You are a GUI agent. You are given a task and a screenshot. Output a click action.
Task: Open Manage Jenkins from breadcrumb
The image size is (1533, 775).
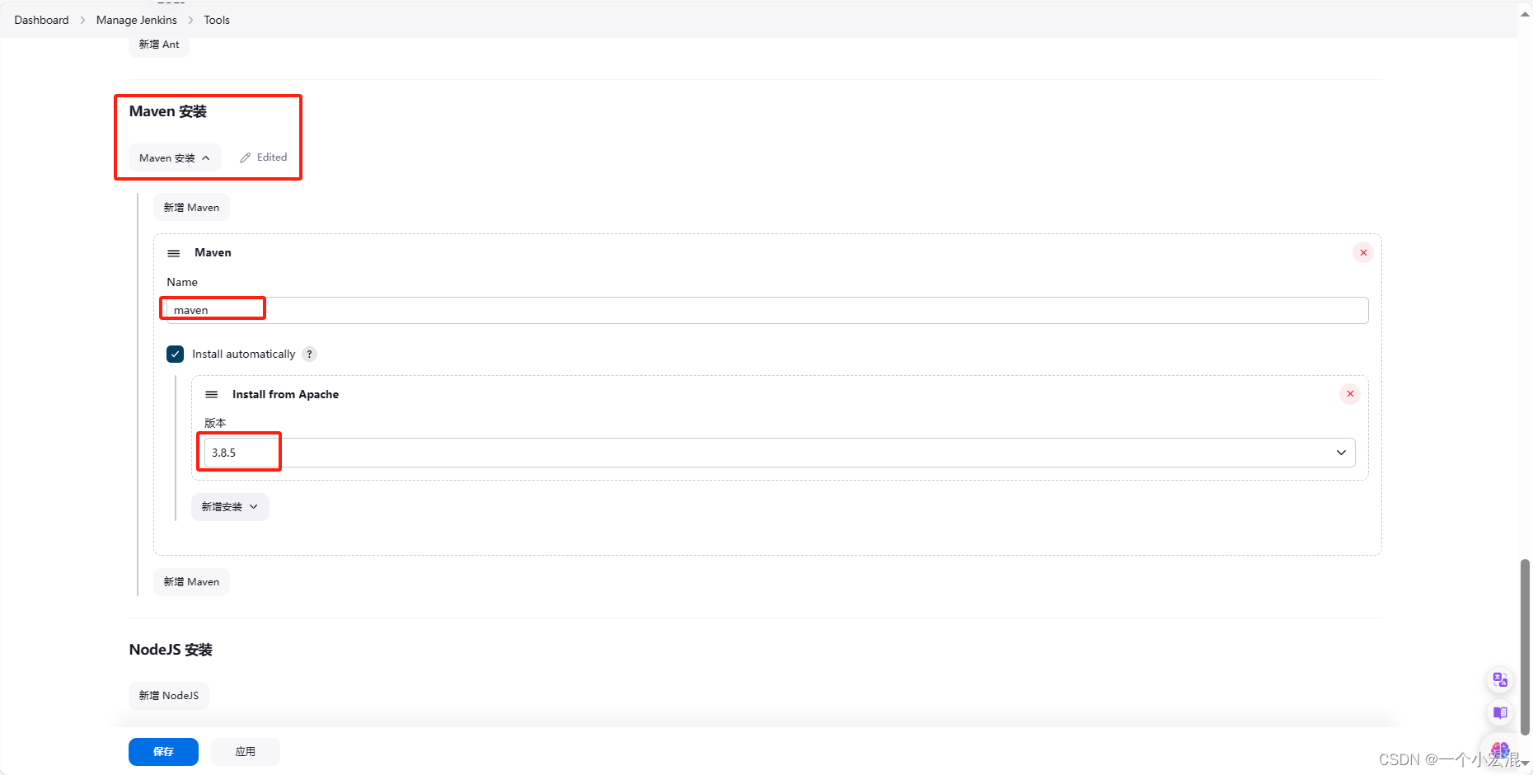(x=136, y=20)
